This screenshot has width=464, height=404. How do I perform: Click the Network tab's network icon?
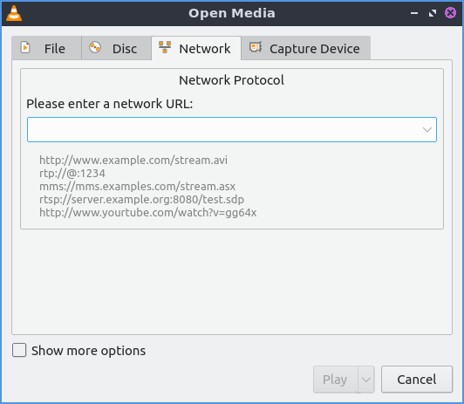165,47
